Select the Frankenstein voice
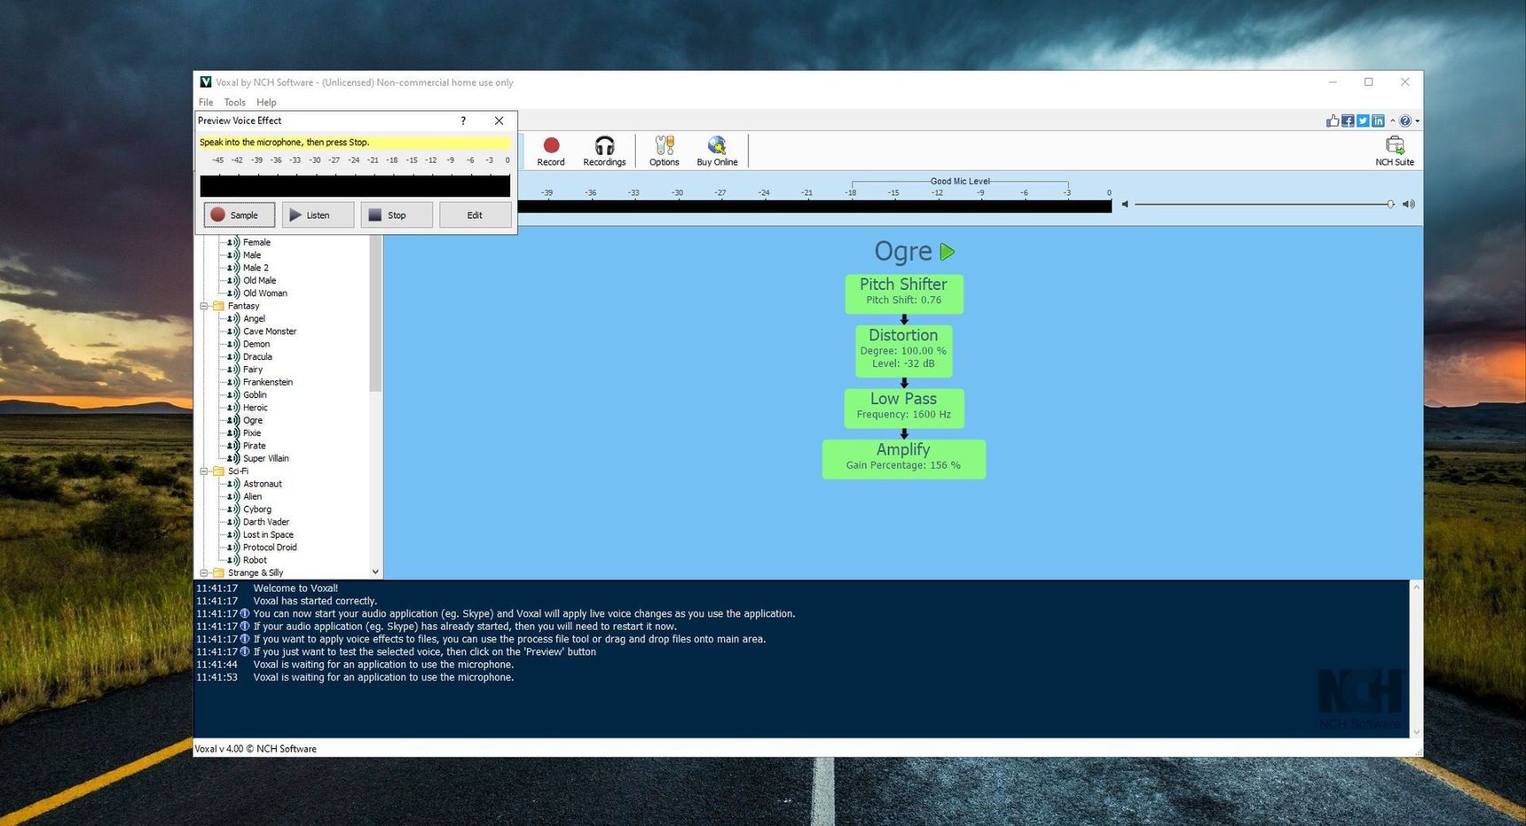Screen dimensions: 1526x826 pyautogui.click(x=268, y=383)
